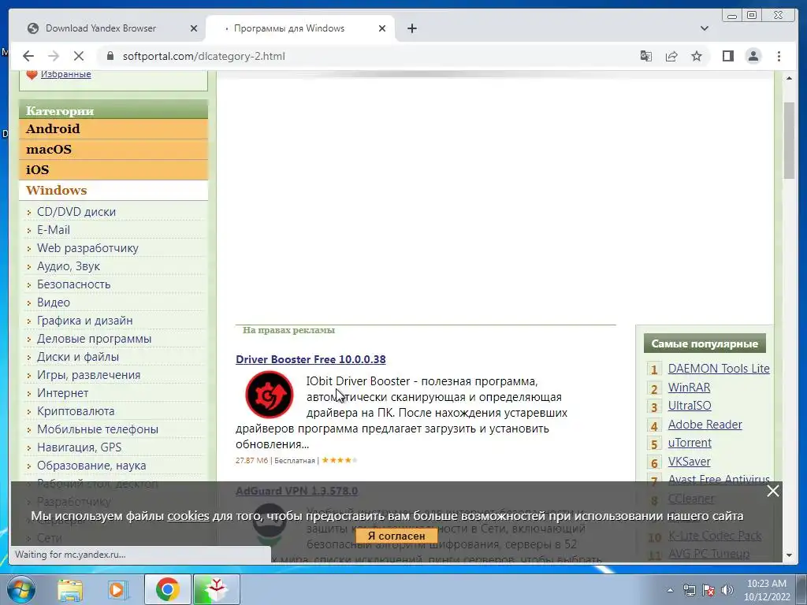This screenshot has width=807, height=605.
Task: Open the Google Translate page icon
Action: pyautogui.click(x=646, y=56)
